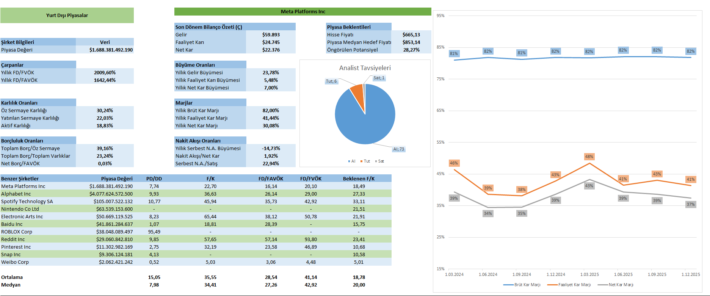Select the PD/DD column header
This screenshot has width=710, height=296.
tap(154, 179)
